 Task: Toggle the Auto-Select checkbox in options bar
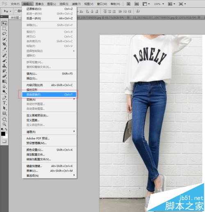pos(16,11)
